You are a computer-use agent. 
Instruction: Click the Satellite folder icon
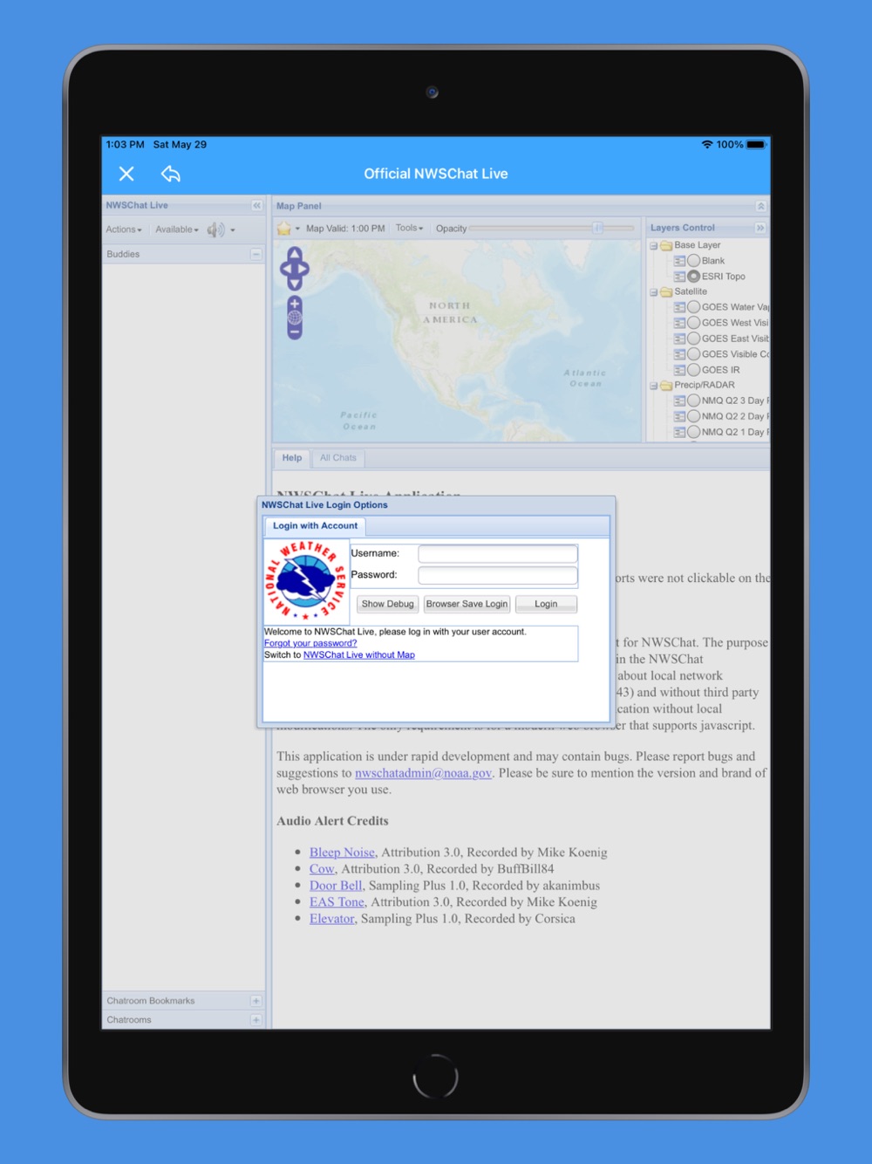(666, 292)
